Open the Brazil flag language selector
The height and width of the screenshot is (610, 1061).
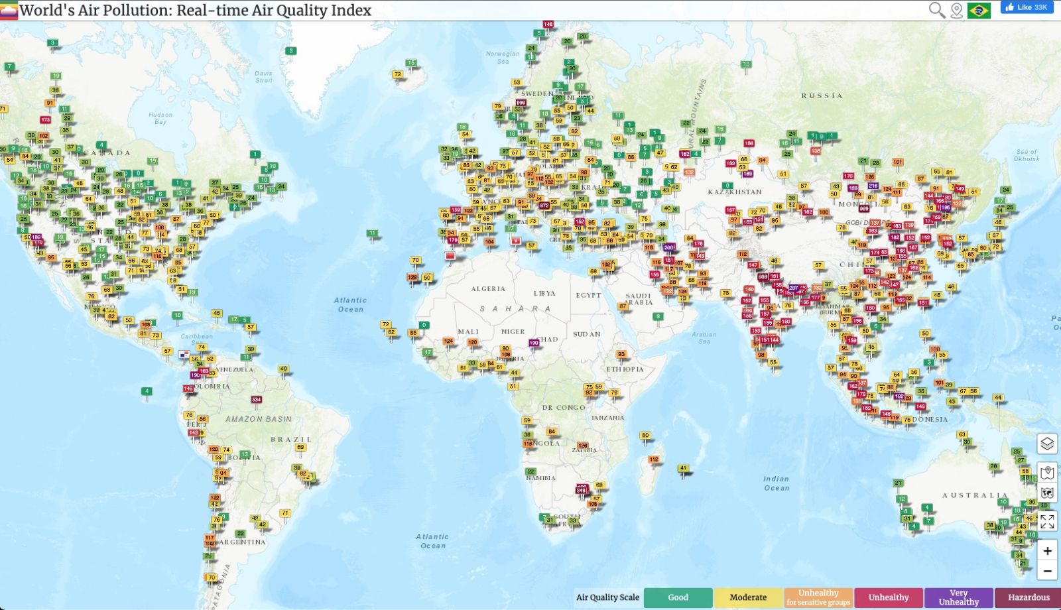point(979,11)
